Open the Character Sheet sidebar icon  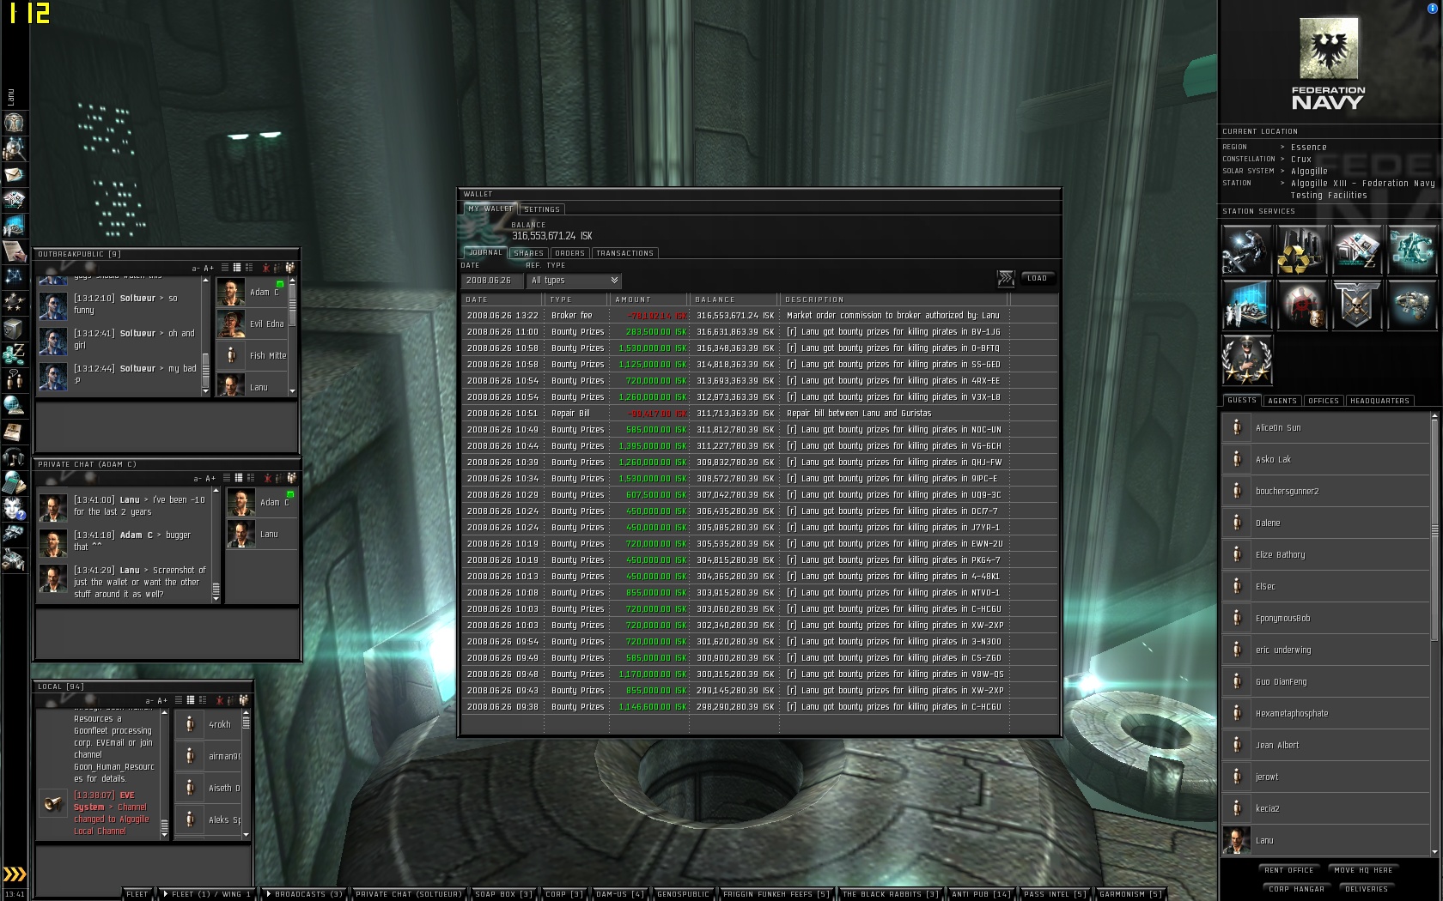tap(14, 123)
